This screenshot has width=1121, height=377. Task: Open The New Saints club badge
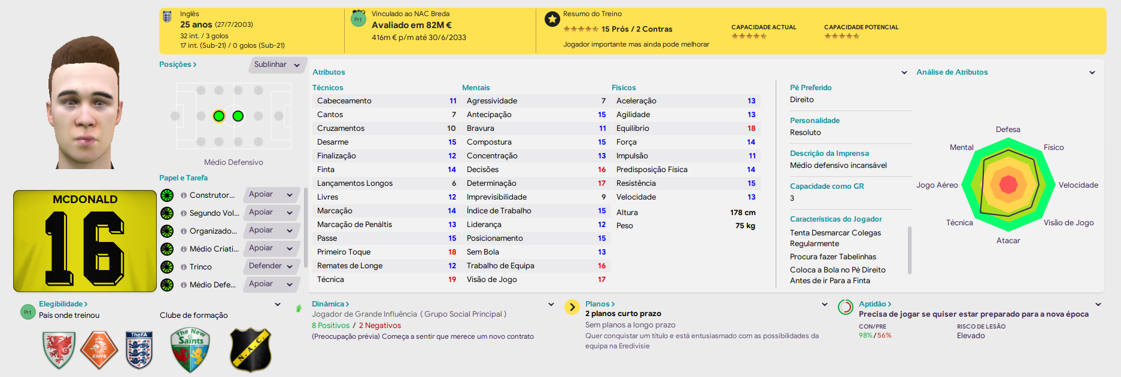tap(190, 350)
